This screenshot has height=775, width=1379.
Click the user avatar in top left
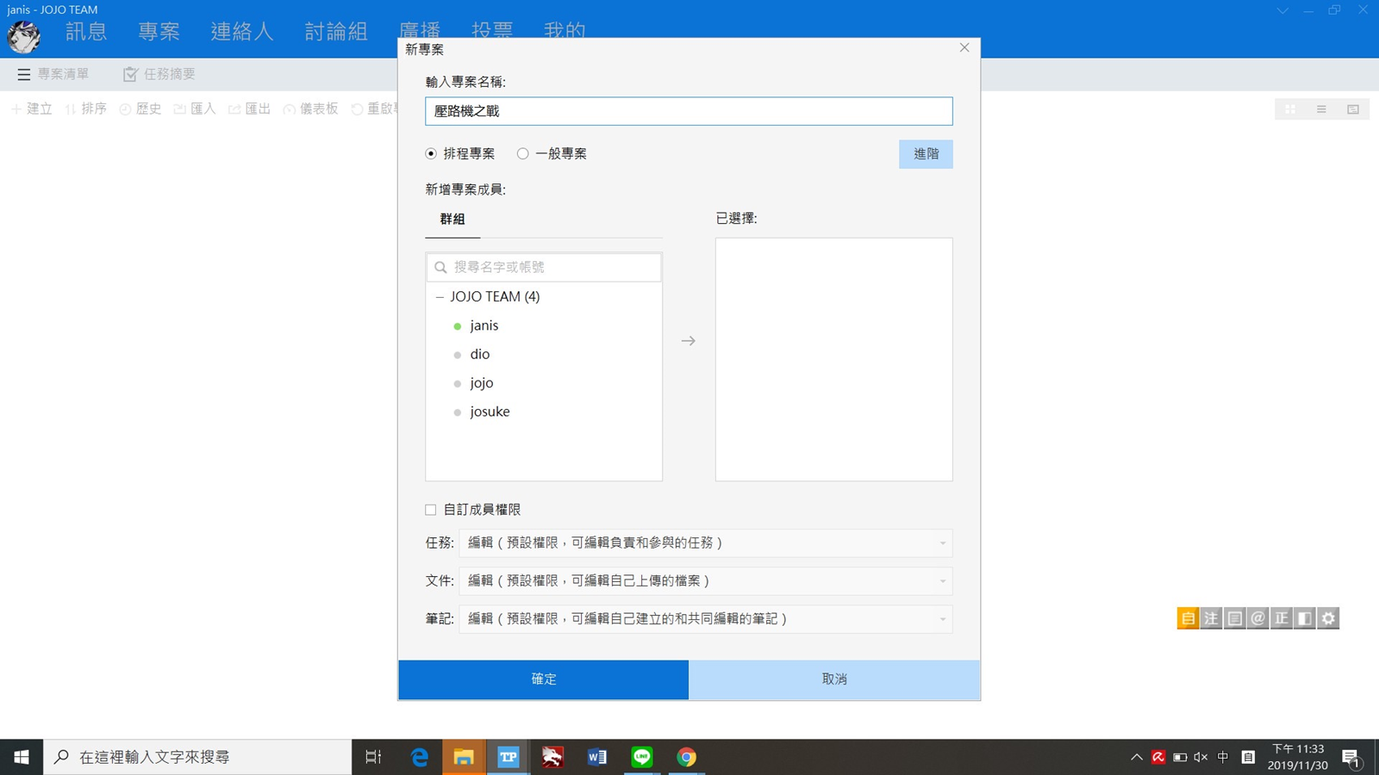24,36
